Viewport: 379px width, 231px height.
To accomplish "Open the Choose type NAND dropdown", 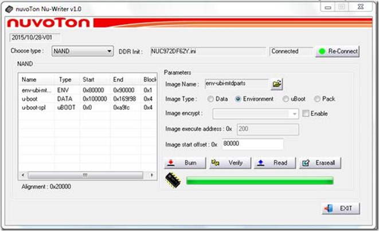I will (x=83, y=51).
